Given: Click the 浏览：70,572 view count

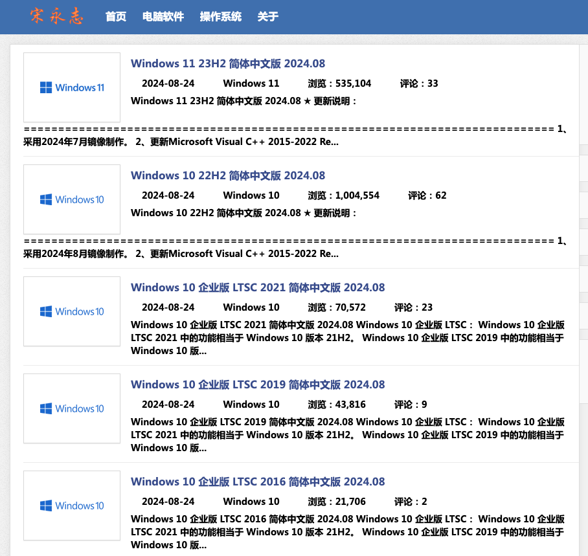Looking at the screenshot, I should (x=337, y=307).
